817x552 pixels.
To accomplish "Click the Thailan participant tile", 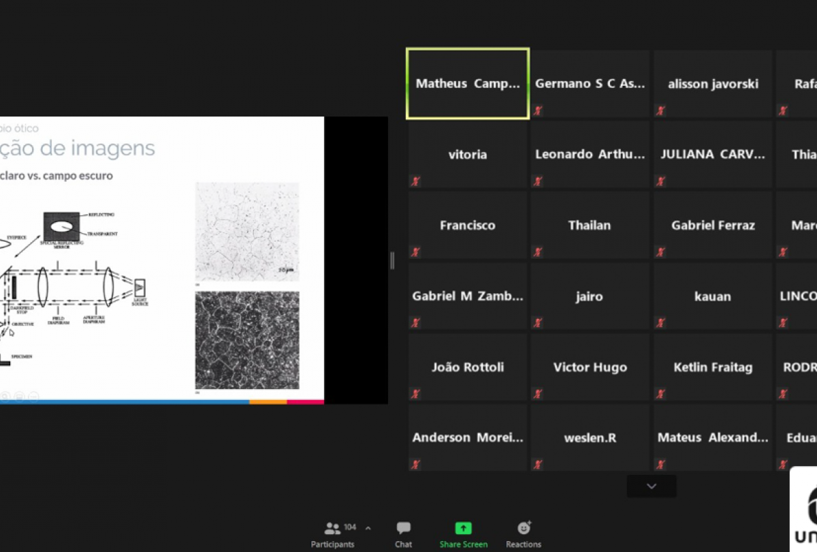I will click(x=590, y=226).
